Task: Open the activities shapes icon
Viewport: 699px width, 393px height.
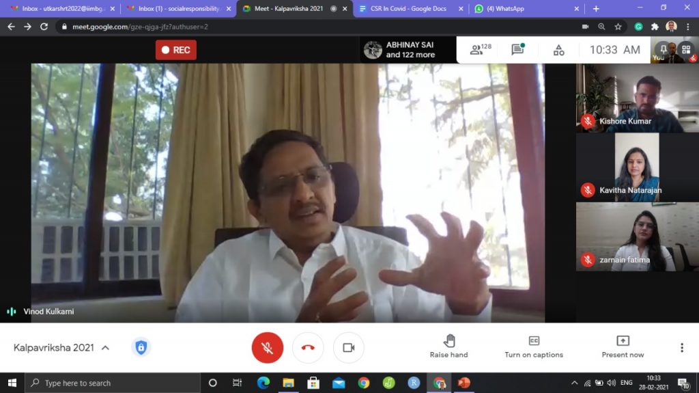Action: [x=558, y=50]
